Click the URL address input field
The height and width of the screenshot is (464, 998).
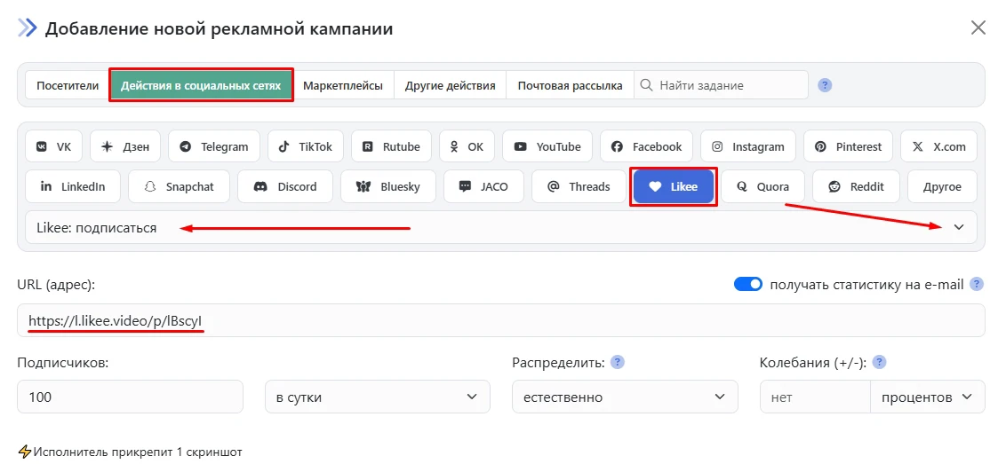pos(500,321)
